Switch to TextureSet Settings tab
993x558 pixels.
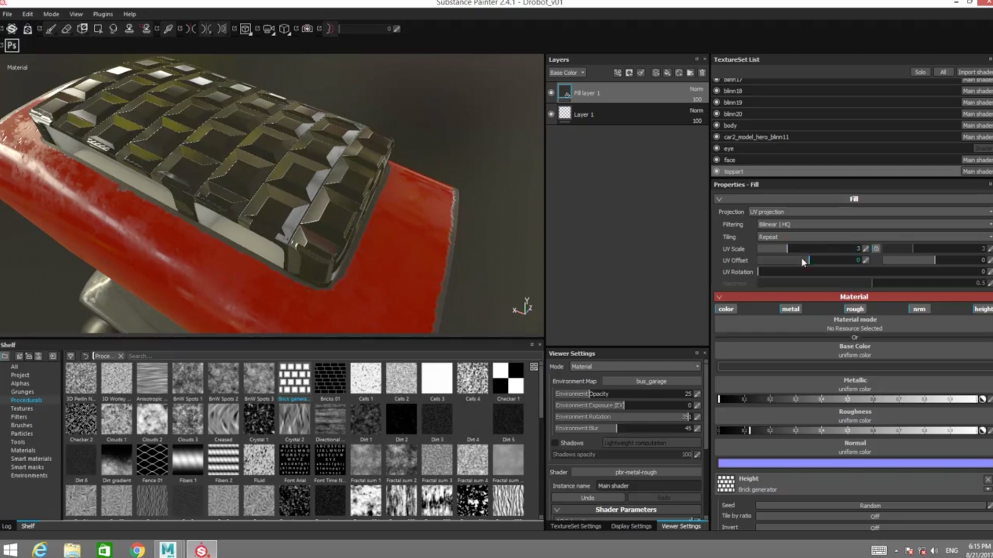coord(575,526)
